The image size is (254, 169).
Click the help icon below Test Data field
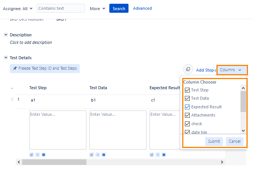[98, 155]
